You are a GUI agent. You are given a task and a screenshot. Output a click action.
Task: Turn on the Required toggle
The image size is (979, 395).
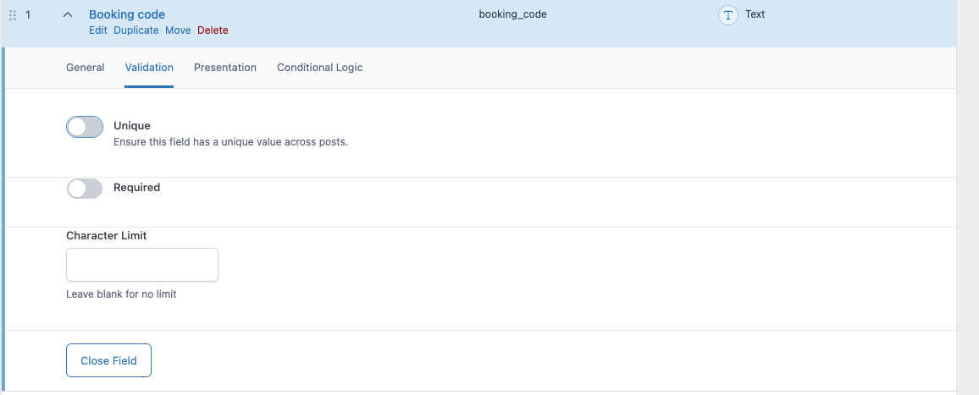(85, 189)
